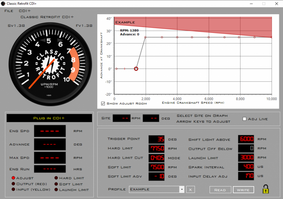Click the tachometer gauge center logo
283x199 pixels.
(50, 65)
